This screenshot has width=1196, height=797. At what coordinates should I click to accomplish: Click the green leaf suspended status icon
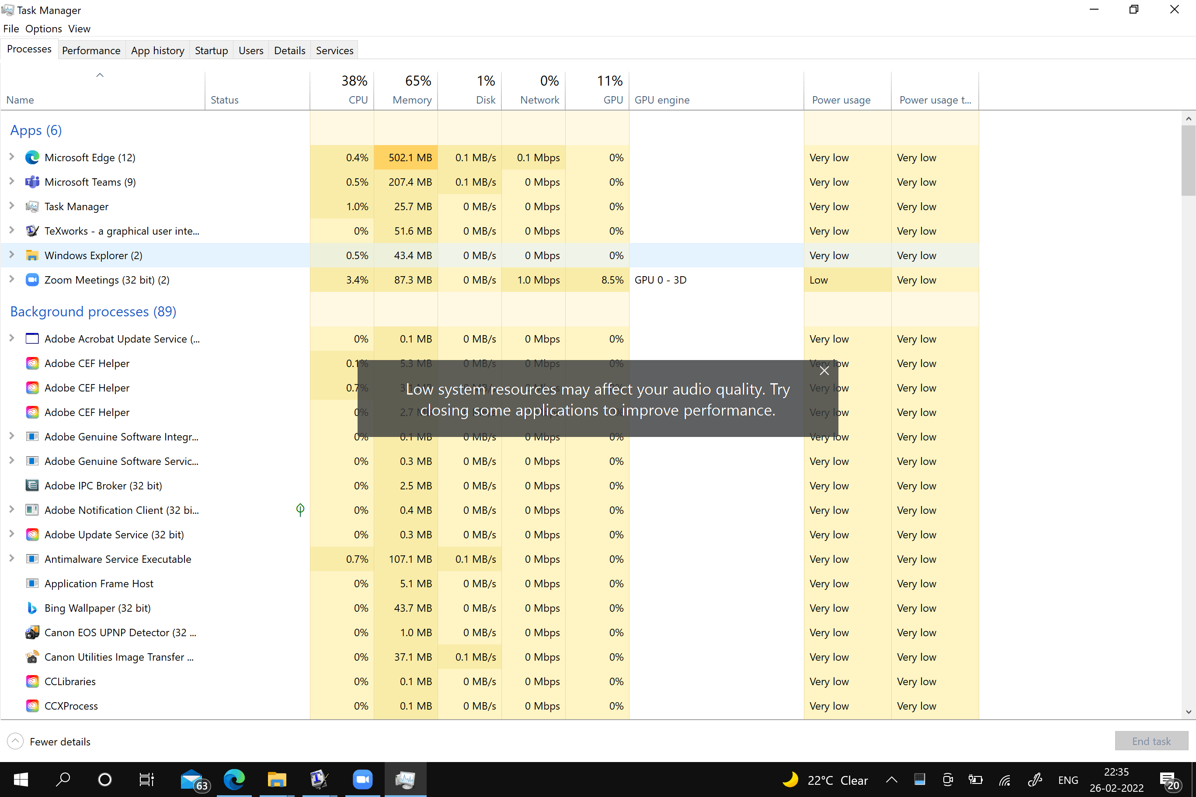[x=300, y=510]
